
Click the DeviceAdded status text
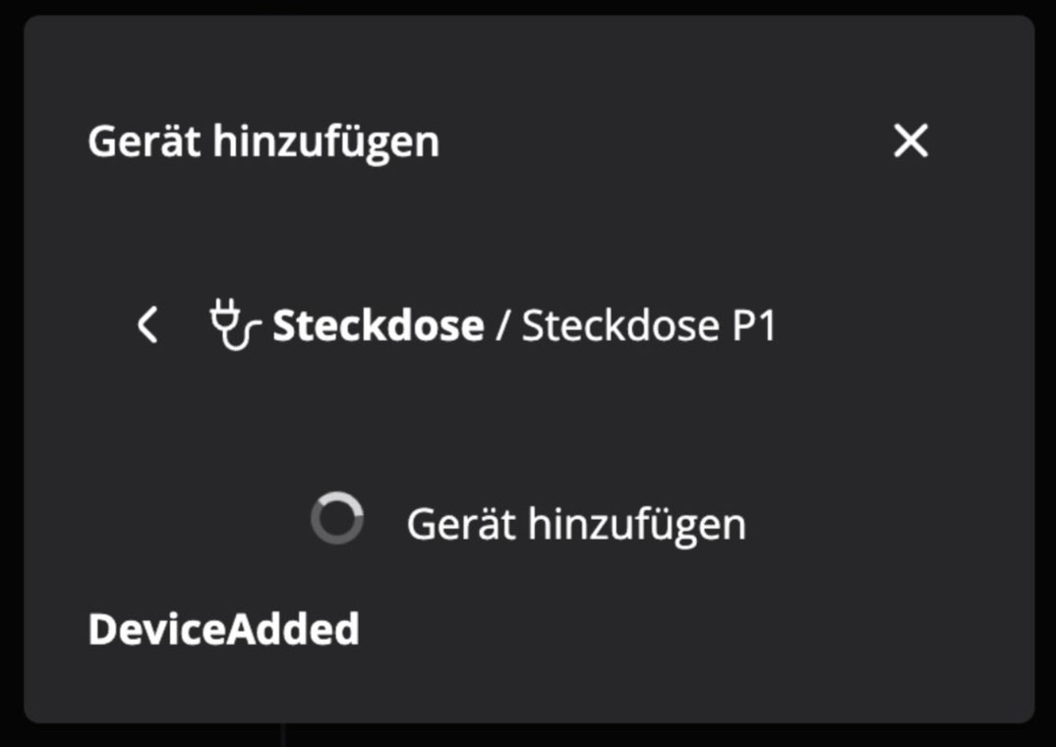point(222,627)
